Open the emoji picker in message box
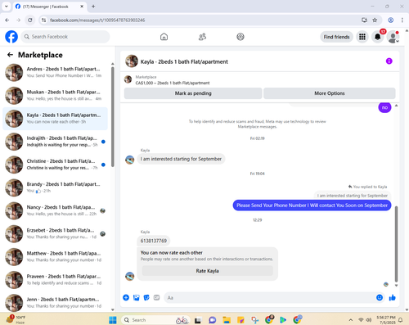 (380, 297)
